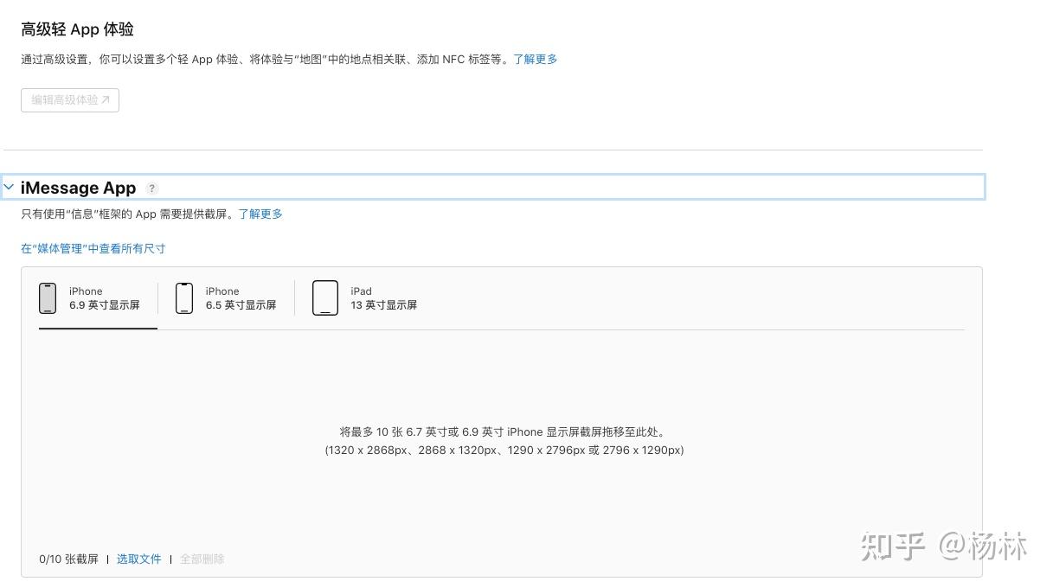
Task: Click the 0/10 张截屏 counter
Action: pos(69,559)
